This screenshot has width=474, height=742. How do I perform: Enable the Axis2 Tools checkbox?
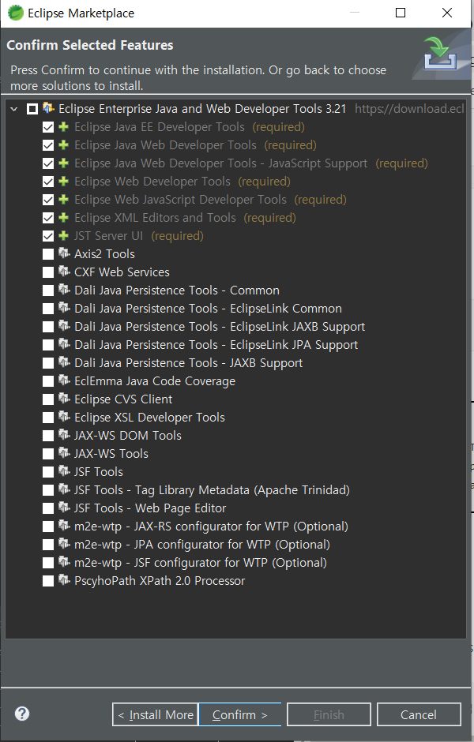click(x=48, y=254)
